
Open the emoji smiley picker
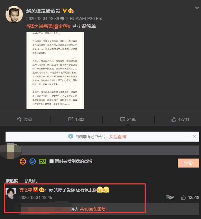pos(23,161)
